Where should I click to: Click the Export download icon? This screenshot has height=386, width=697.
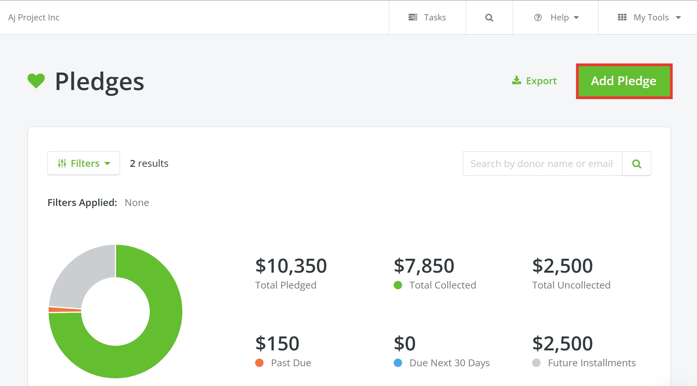(516, 81)
